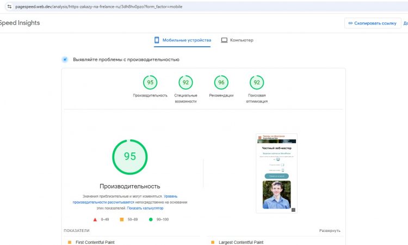Click the laptop icon beside Компьютер
Viewport: 408px width, 245px height.
[x=224, y=40]
